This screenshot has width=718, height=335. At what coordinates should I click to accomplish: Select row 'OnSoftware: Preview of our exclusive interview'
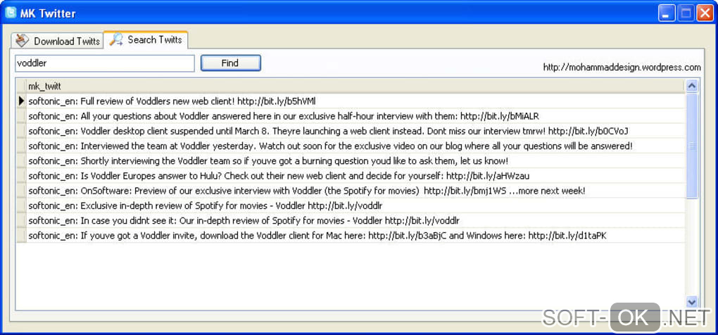point(355,191)
